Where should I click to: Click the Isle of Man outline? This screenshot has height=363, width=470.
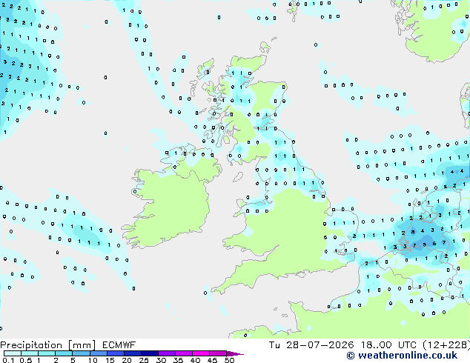coord(238,177)
